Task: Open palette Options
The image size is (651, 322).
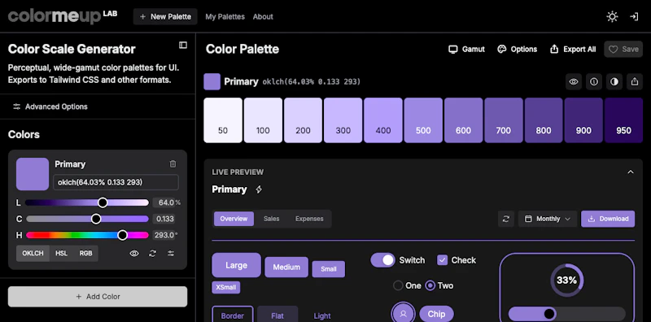Action: pos(518,49)
